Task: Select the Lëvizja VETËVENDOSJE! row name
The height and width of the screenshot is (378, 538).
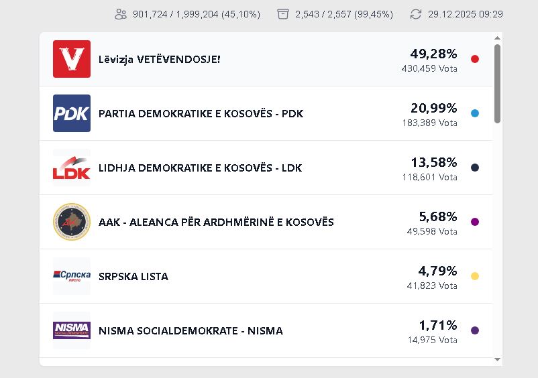Action: 159,59
